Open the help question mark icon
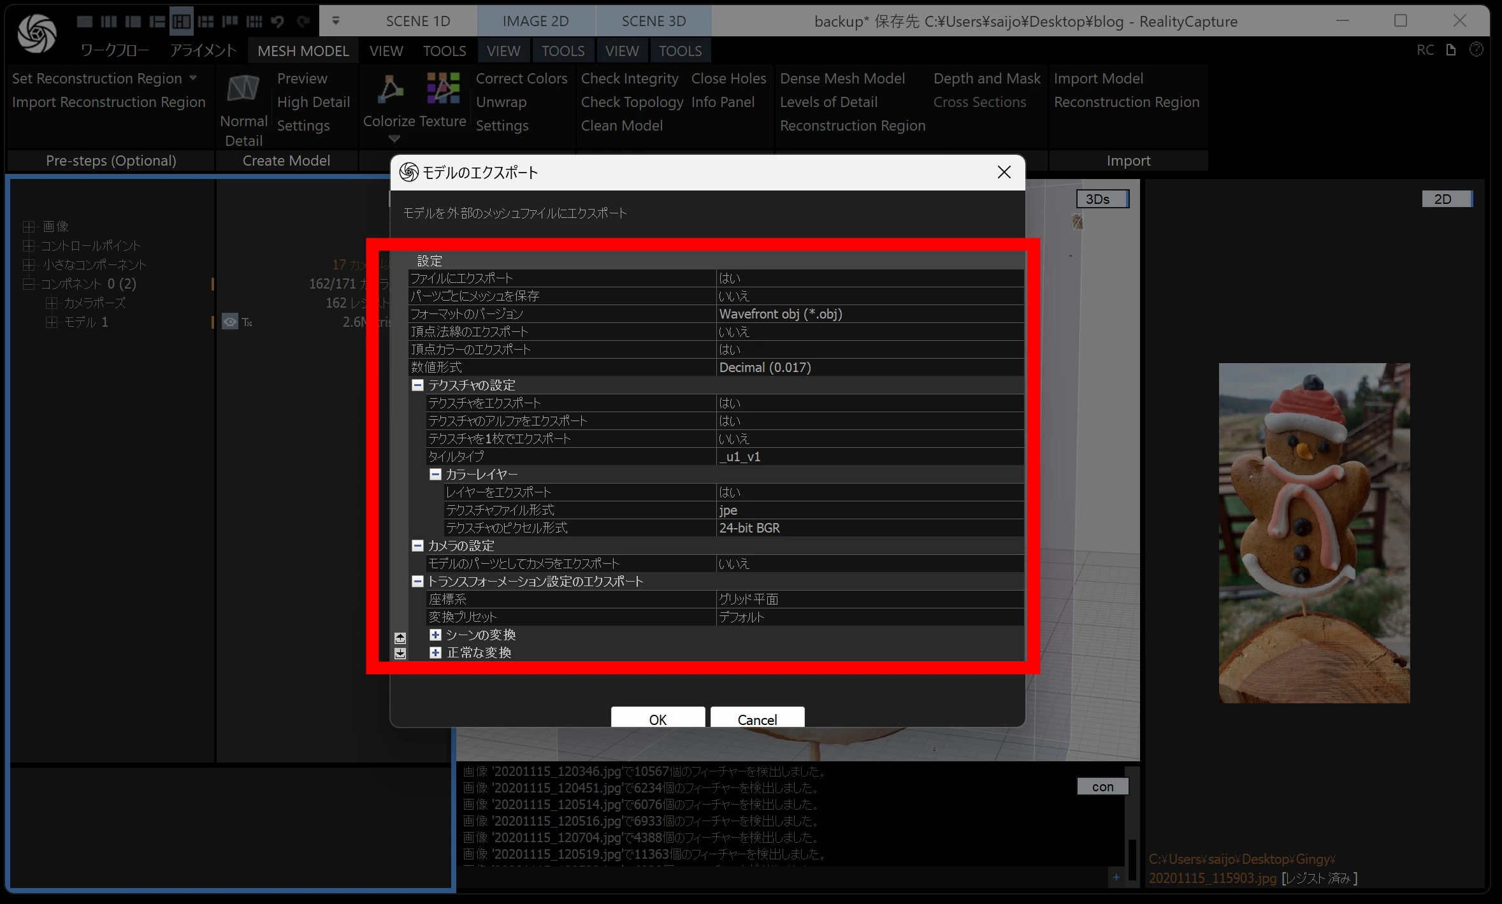This screenshot has height=904, width=1502. click(x=1476, y=50)
